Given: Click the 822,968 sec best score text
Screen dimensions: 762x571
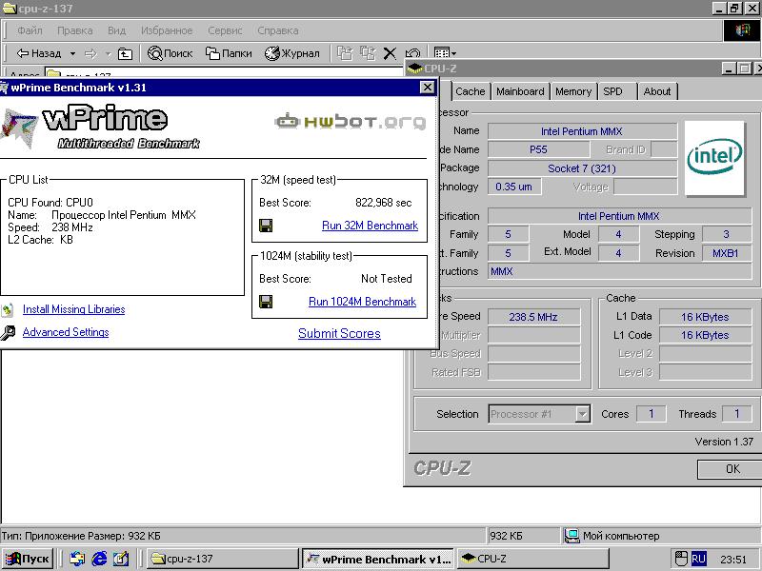Looking at the screenshot, I should pyautogui.click(x=384, y=203).
